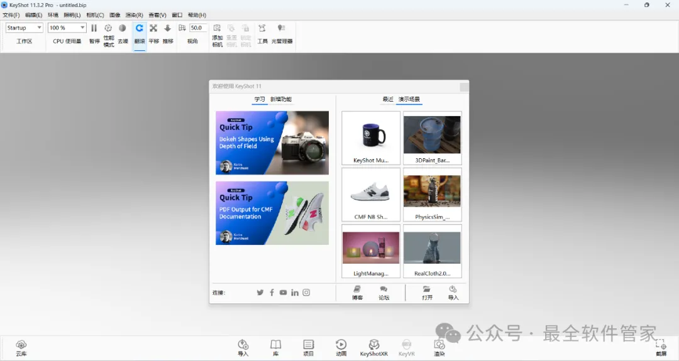Open the 窗口 menu

(177, 15)
